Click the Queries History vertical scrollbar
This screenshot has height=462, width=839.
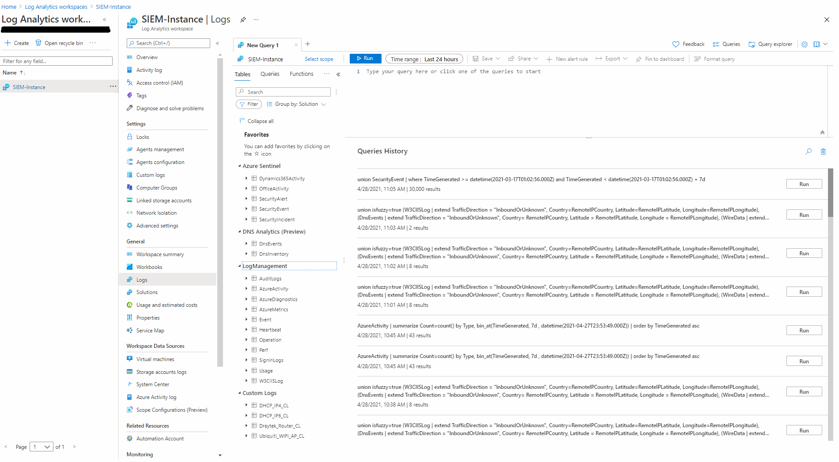coord(830,193)
